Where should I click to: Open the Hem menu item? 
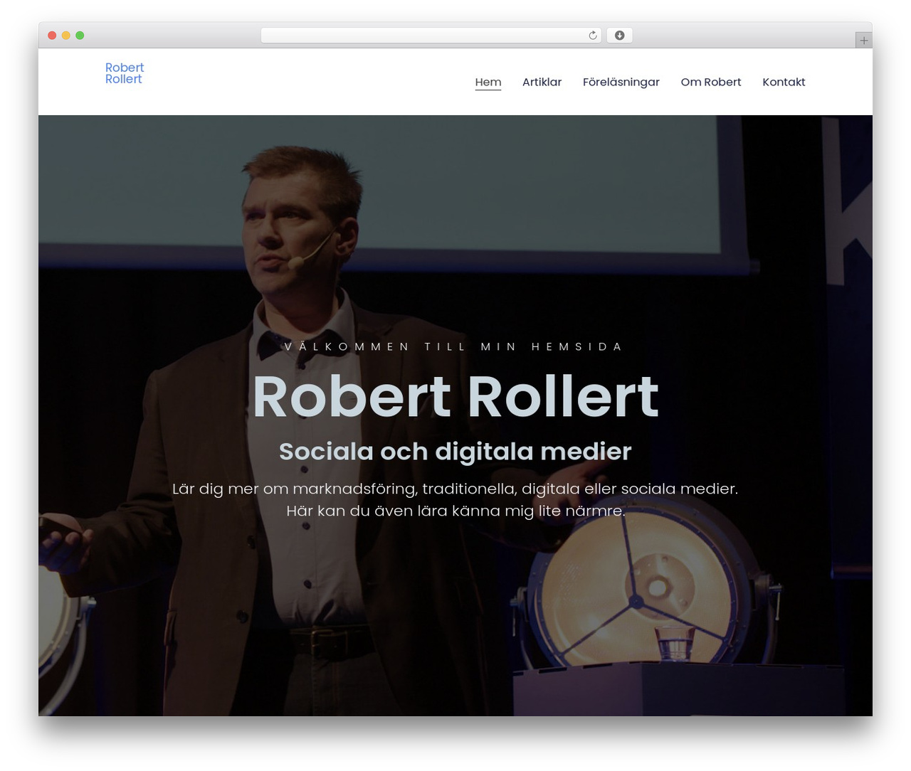coord(488,82)
